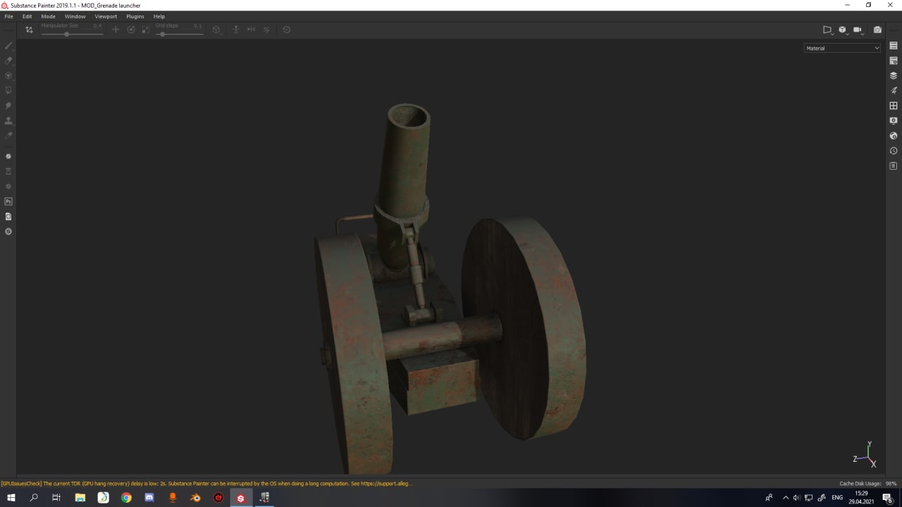Open the Material viewport mode dropdown
The height and width of the screenshot is (507, 902).
[842, 48]
